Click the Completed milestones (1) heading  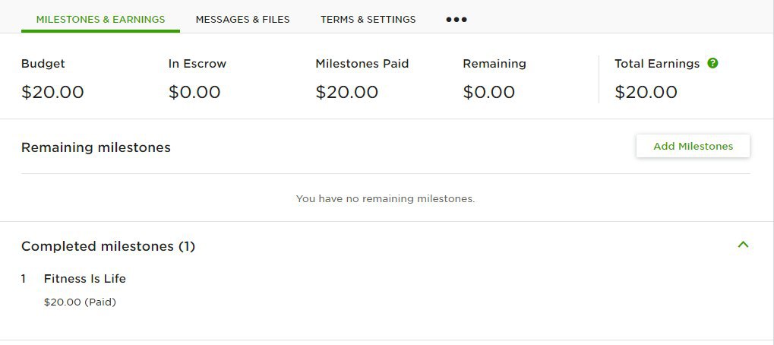(108, 245)
